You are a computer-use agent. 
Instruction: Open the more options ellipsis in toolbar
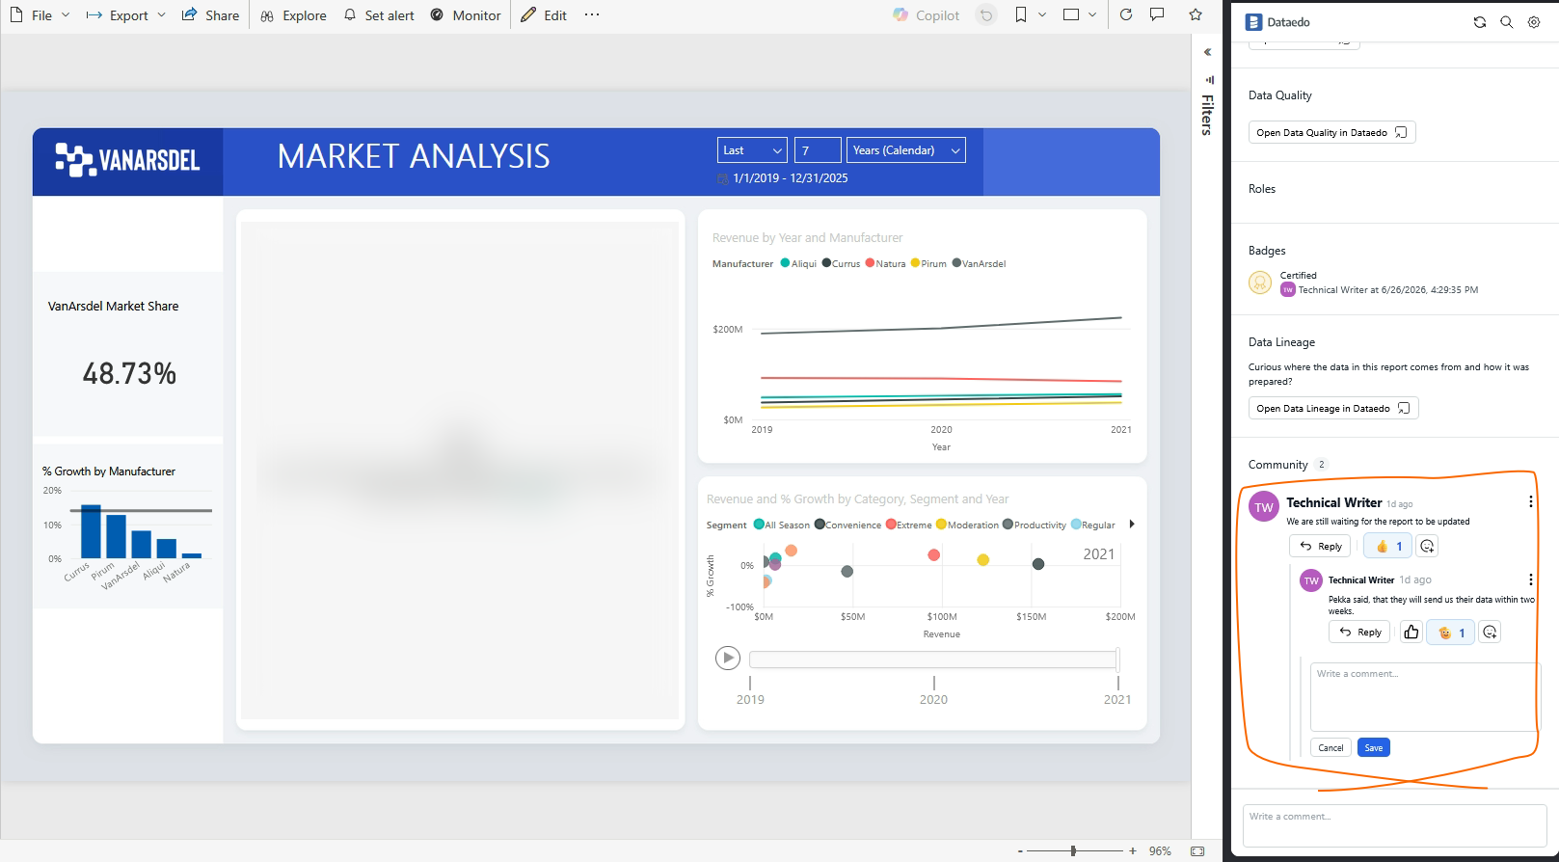(592, 15)
